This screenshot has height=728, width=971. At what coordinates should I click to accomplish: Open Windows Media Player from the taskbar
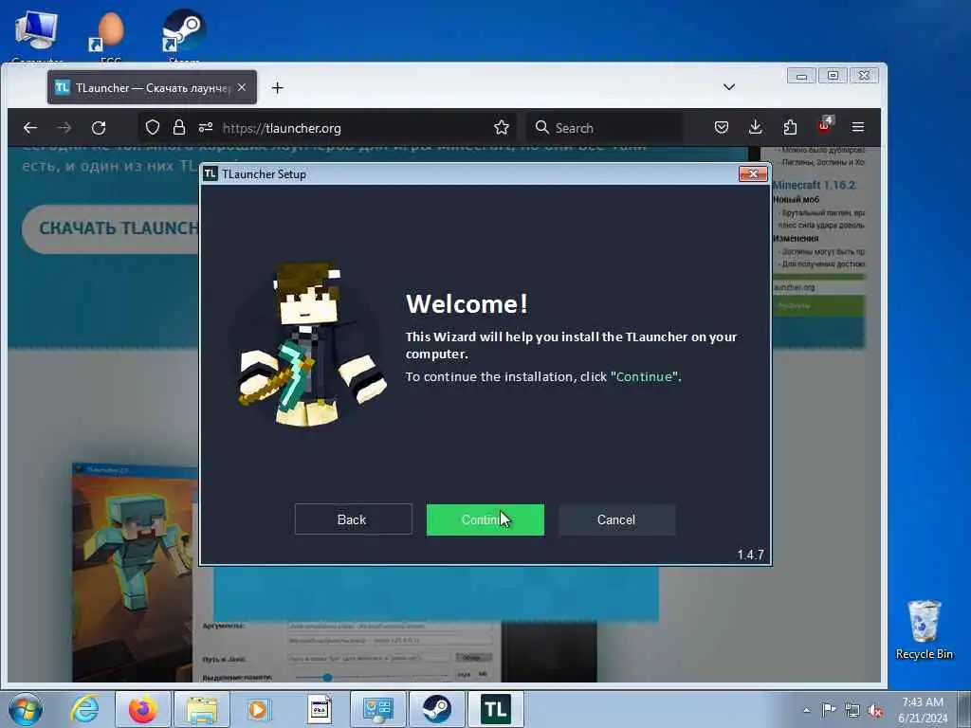pyautogui.click(x=258, y=709)
